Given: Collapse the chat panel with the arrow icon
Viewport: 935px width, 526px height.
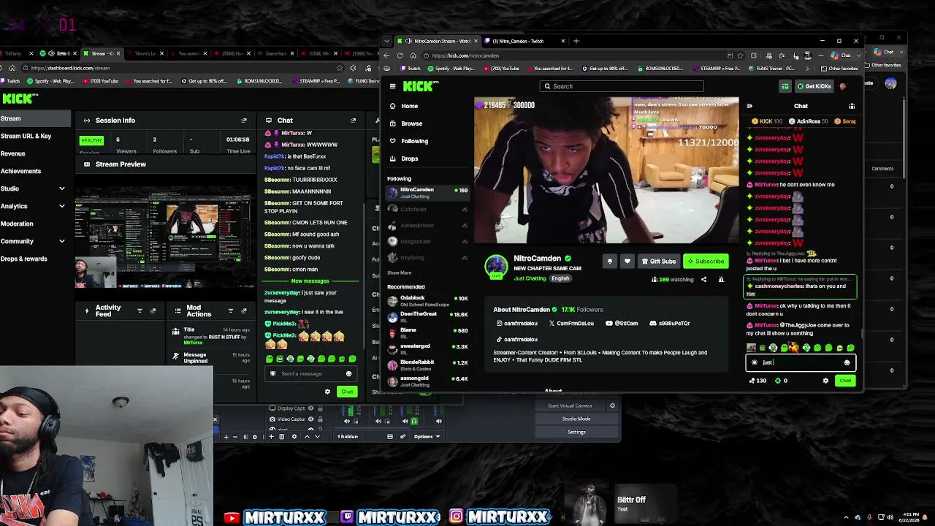Looking at the screenshot, I should coord(749,106).
